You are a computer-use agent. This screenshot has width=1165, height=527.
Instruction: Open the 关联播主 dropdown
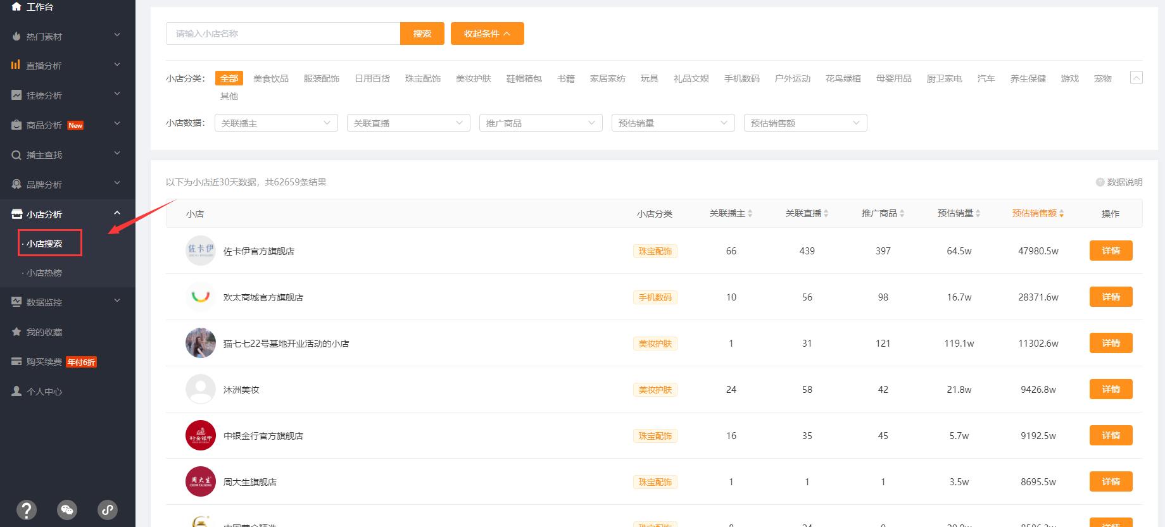click(276, 123)
